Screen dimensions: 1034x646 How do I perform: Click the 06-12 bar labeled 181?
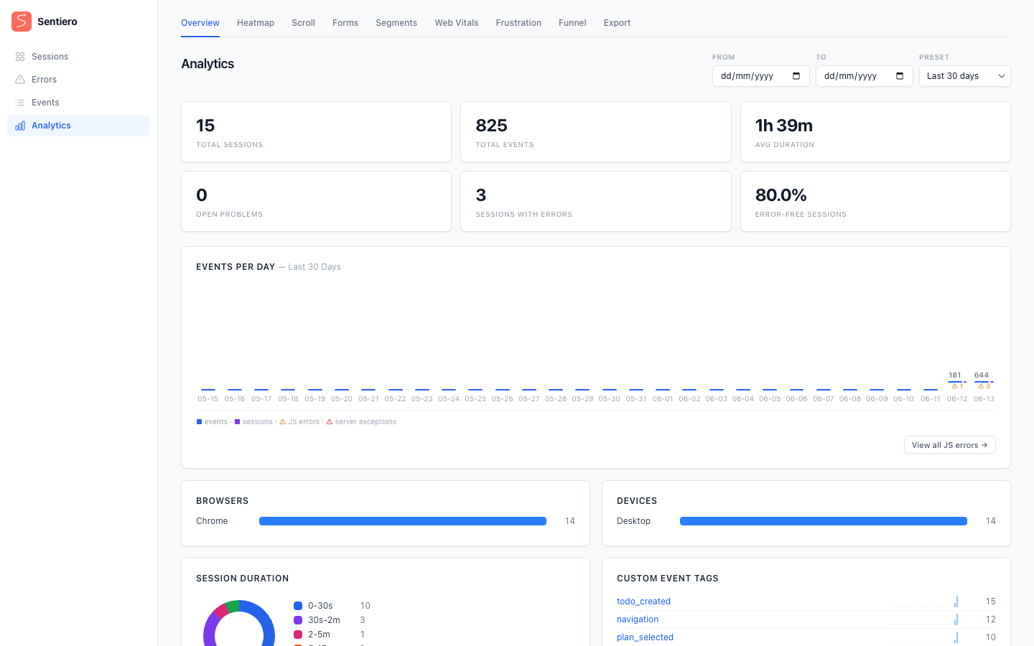click(955, 382)
